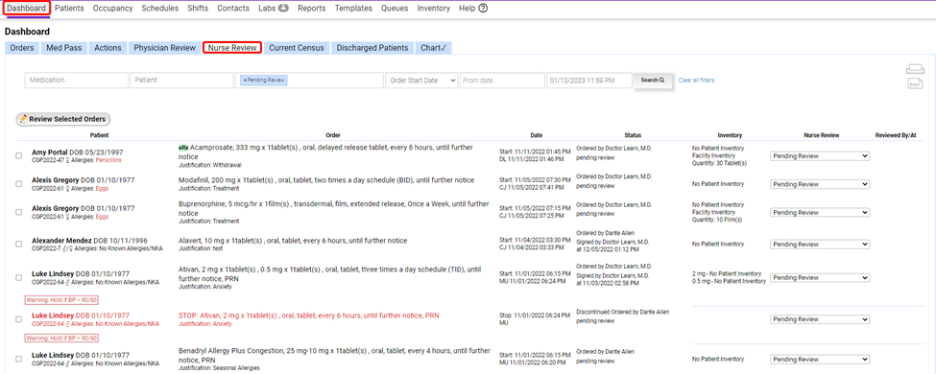936x374 pixels.
Task: Tick the checkbox for Alexis Gregory's Modafinil order
Action: point(19,184)
